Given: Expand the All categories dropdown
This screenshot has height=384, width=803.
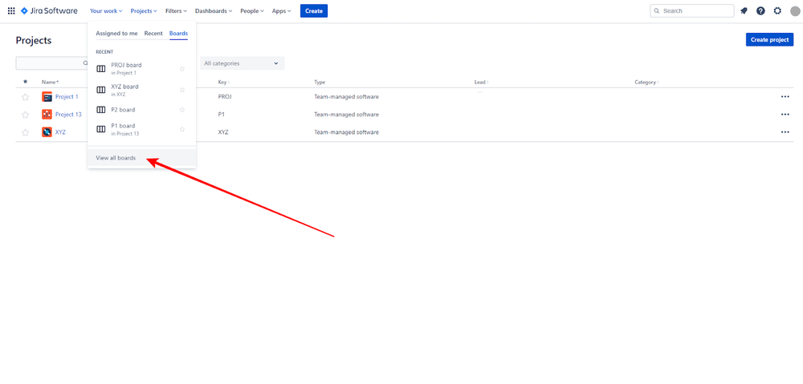Looking at the screenshot, I should (x=242, y=63).
